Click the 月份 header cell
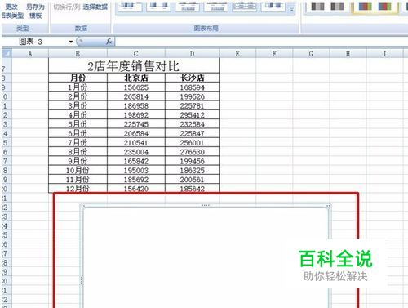Viewport: 408px width, 308px height. pyautogui.click(x=78, y=78)
